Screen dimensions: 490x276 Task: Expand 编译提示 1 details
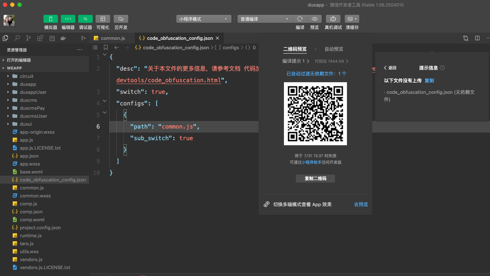[296, 61]
